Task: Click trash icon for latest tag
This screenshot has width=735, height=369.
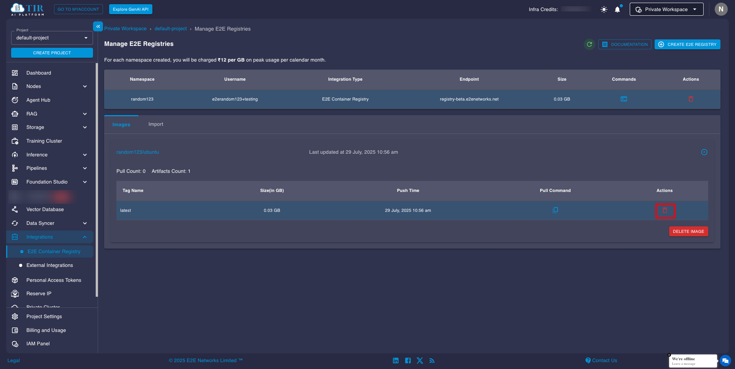Action: 665,211
